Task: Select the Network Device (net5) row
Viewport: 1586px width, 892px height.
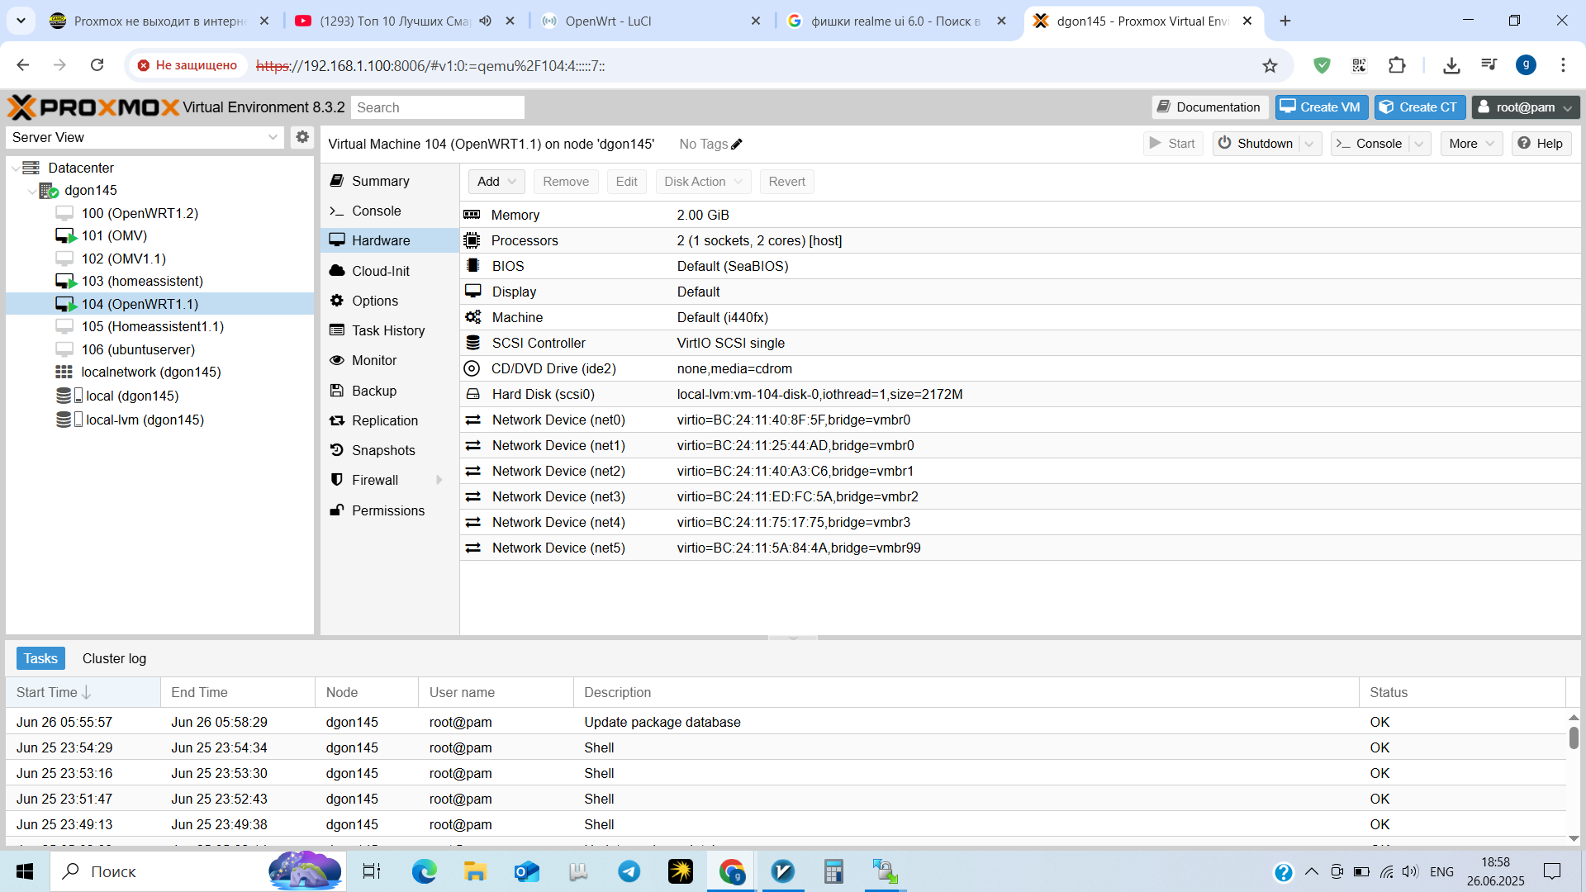Action: 1020,548
